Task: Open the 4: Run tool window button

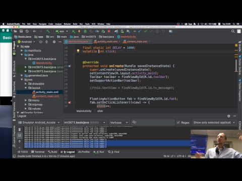Action: coord(99,152)
